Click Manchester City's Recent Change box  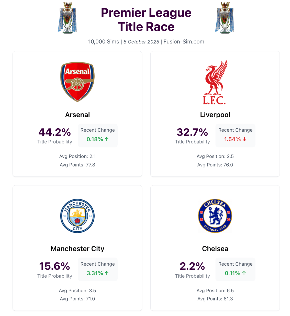tap(98, 269)
